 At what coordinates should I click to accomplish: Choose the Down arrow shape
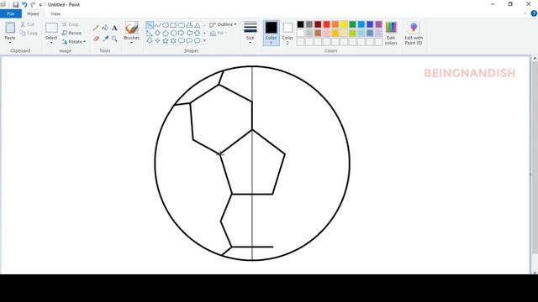click(x=150, y=41)
